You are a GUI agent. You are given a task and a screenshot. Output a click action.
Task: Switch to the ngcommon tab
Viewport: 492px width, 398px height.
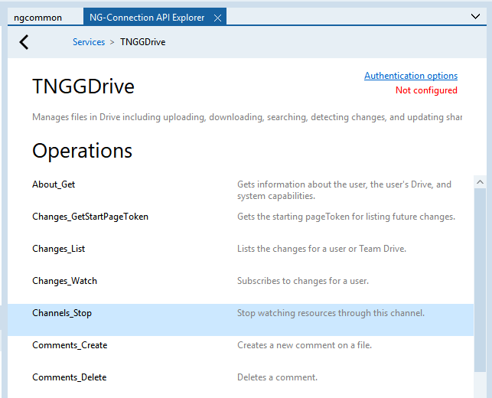coord(37,18)
